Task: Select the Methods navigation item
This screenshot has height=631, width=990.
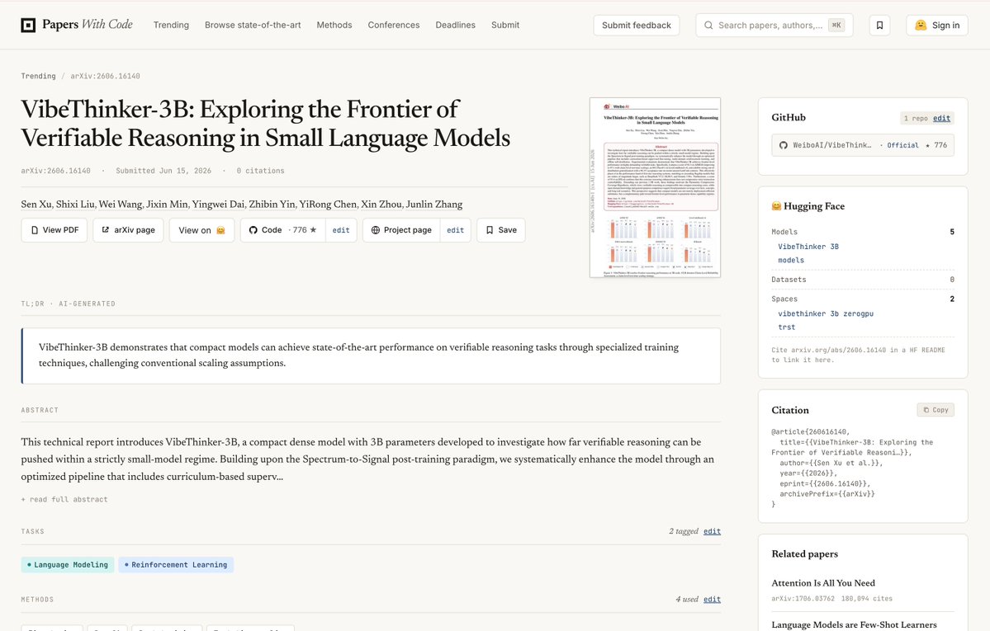Action: [x=334, y=26]
